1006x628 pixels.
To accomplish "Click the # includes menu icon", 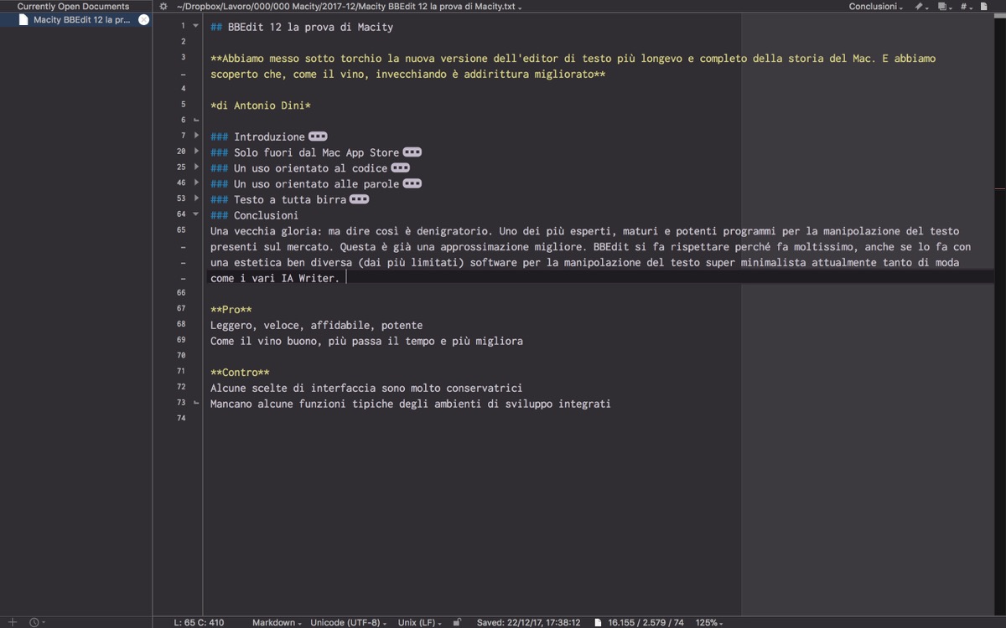I will 966,6.
